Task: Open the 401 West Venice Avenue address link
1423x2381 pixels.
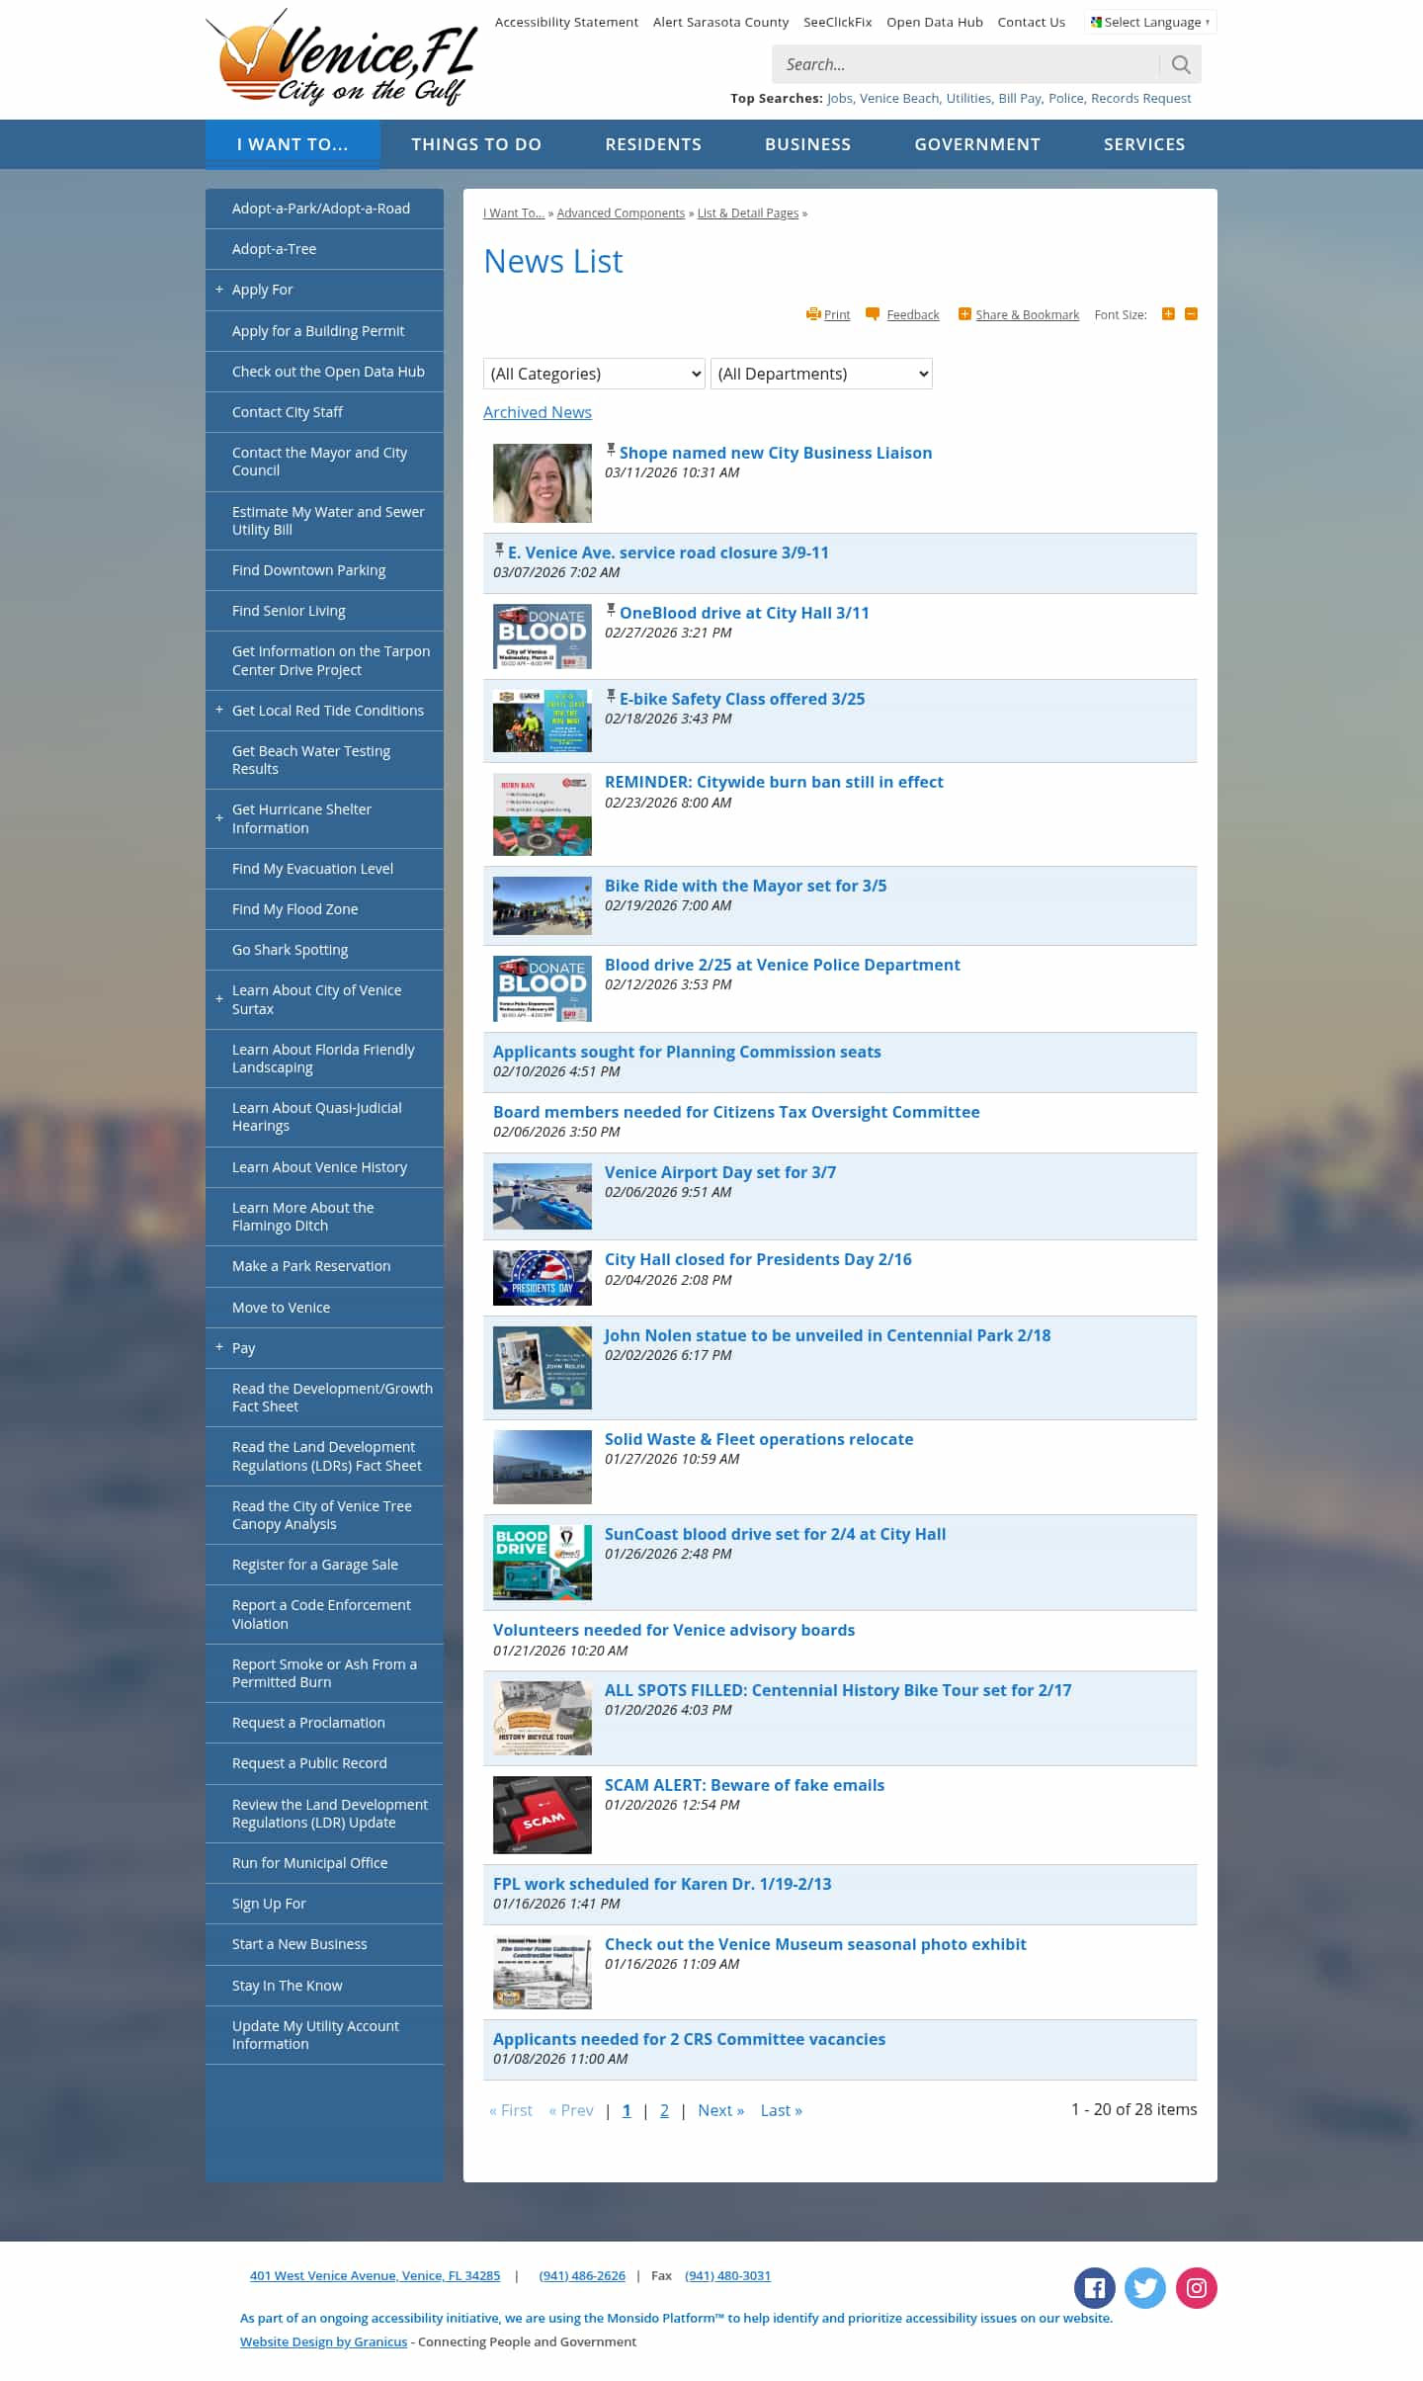Action: coord(375,2275)
